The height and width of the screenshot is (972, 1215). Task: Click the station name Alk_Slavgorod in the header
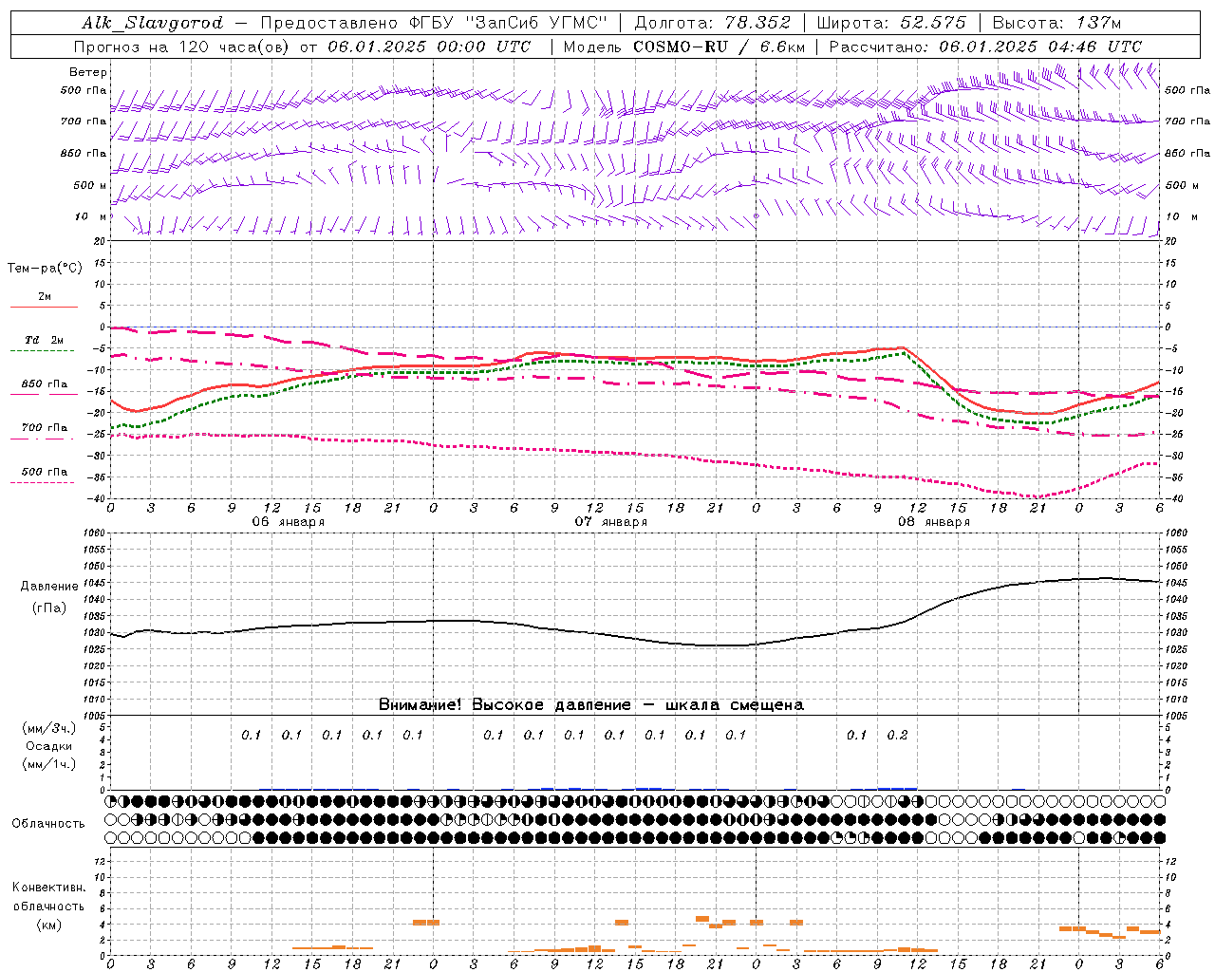(x=153, y=23)
